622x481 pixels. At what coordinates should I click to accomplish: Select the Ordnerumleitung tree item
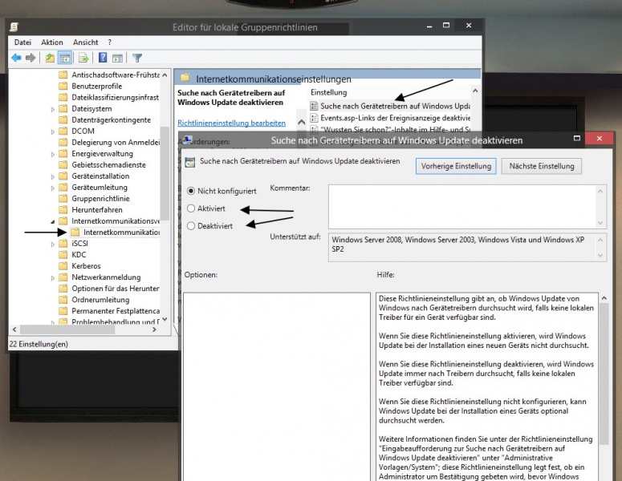click(x=100, y=300)
